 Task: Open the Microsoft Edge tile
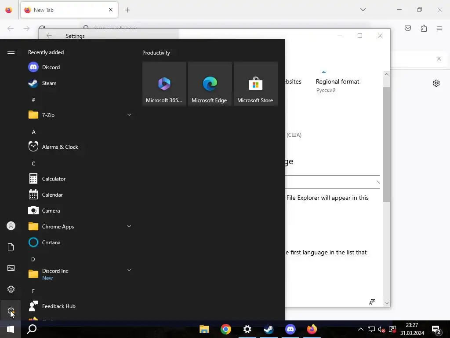click(x=210, y=84)
